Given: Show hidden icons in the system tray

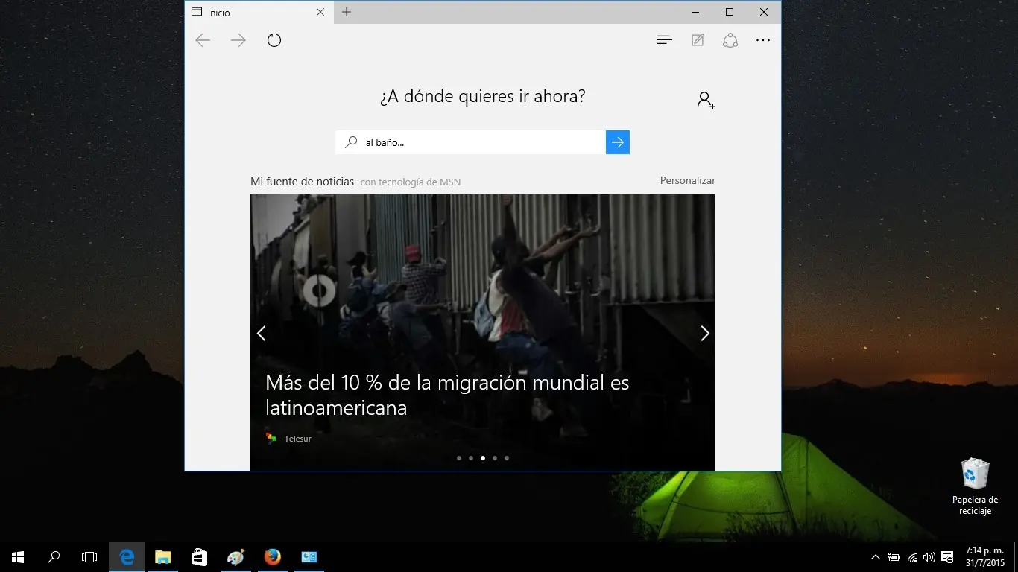Looking at the screenshot, I should click(875, 556).
